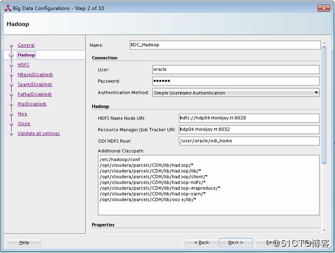Click the step bullet beside Spark(Disabled)
Viewport: 335px width, 253px height.
pyautogui.click(x=12, y=84)
